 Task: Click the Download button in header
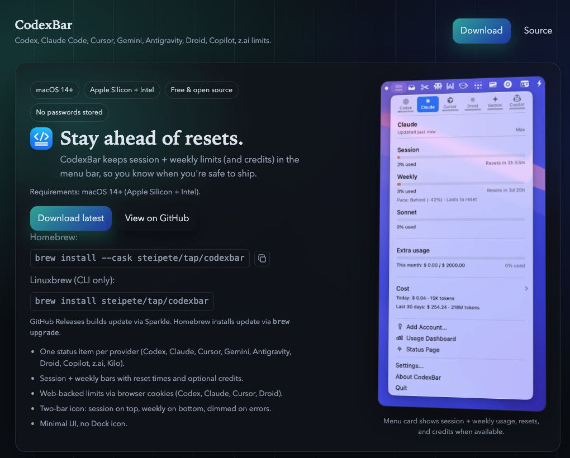tap(481, 31)
